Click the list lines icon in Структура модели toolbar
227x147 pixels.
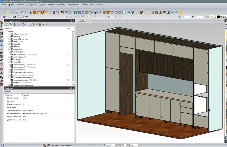click(39, 25)
